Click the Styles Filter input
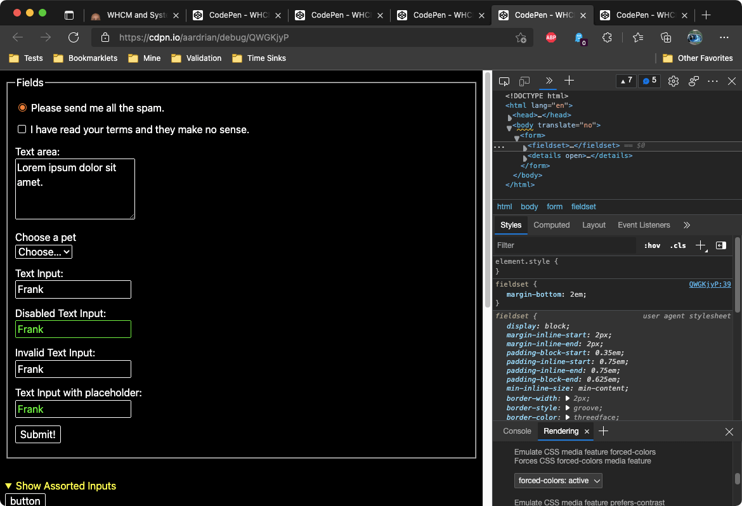 tap(566, 245)
